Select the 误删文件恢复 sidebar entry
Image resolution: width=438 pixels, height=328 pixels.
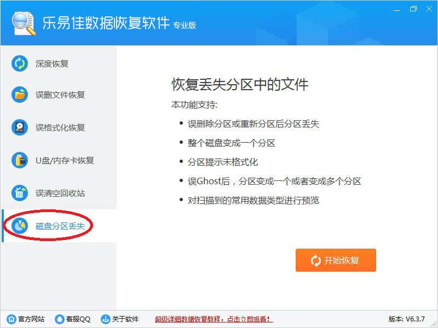tap(59, 95)
